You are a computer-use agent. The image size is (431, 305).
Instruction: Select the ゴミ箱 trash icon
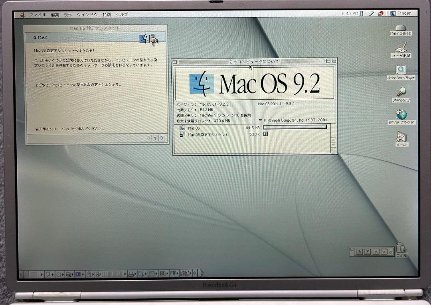coord(401,249)
